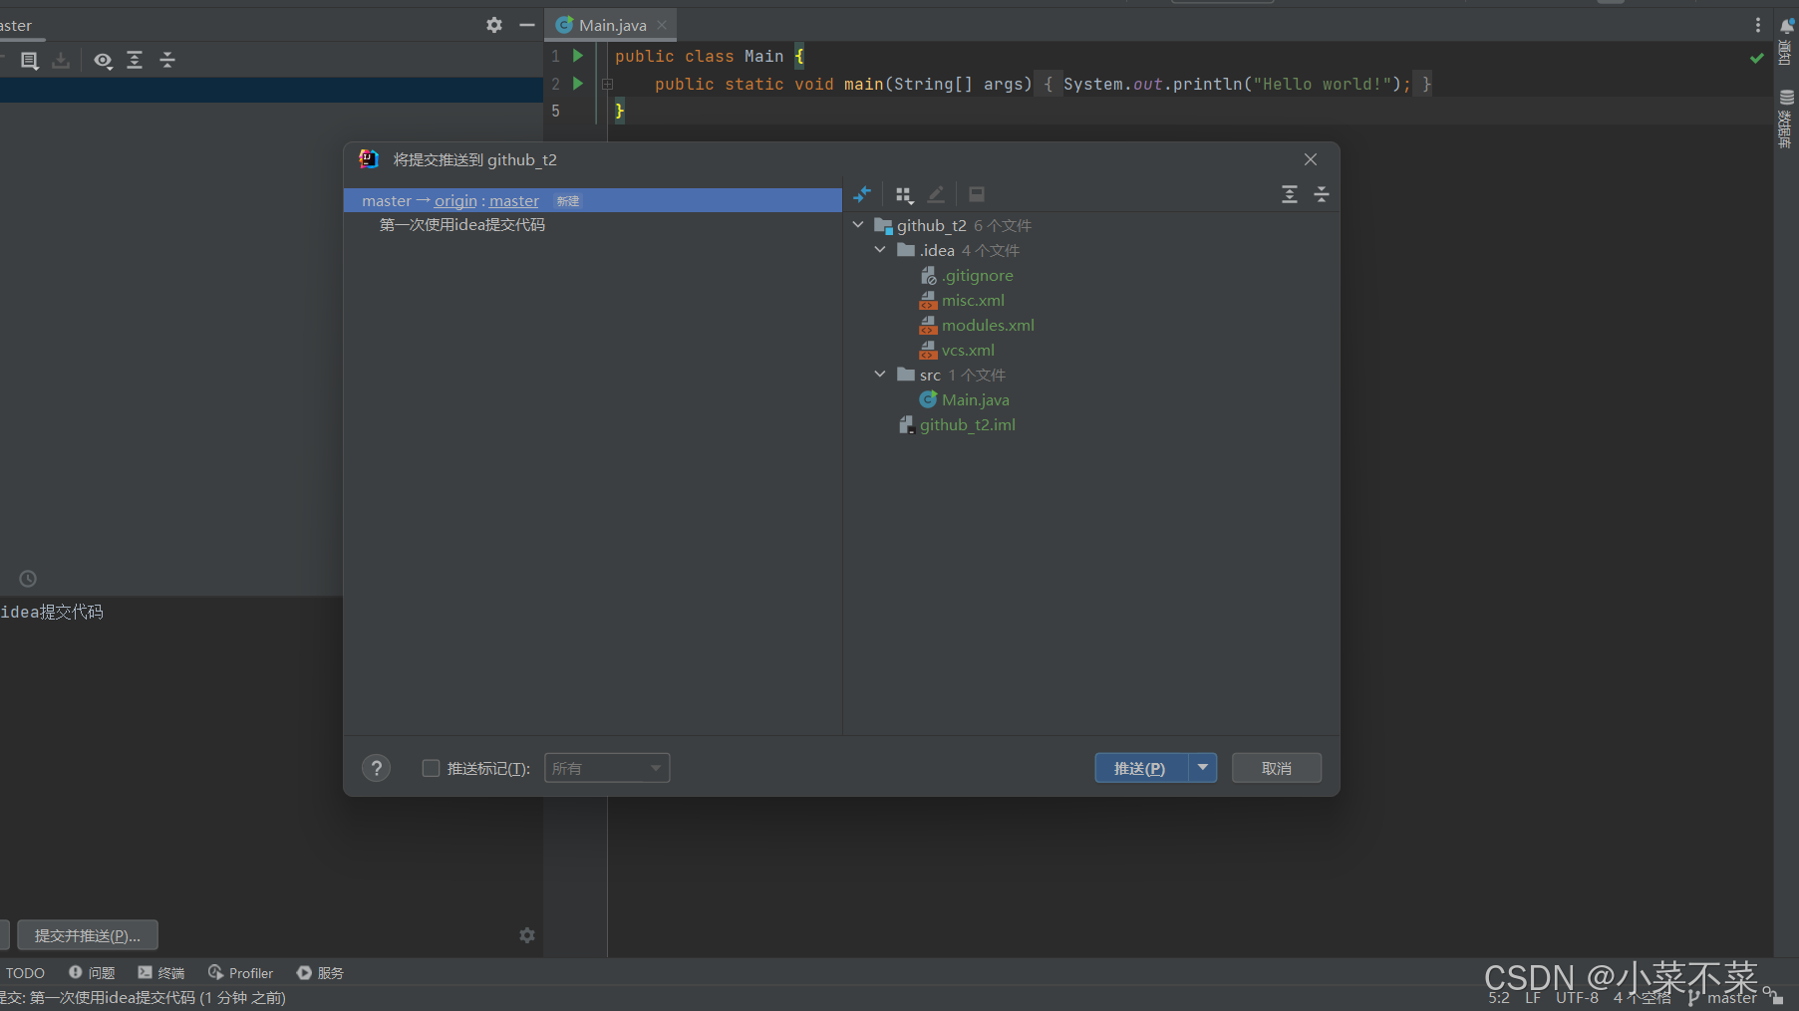Click collapse all icon in push dialog
Viewport: 1799px width, 1011px height.
(1321, 195)
